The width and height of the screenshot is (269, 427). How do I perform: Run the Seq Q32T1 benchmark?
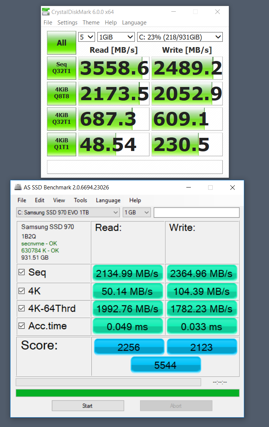click(x=62, y=68)
